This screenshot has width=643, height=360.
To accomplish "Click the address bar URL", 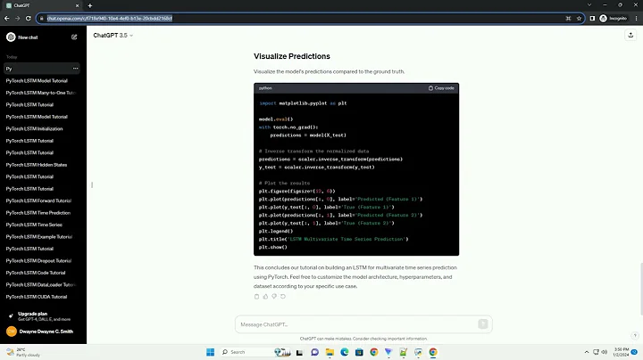I will [x=110, y=19].
